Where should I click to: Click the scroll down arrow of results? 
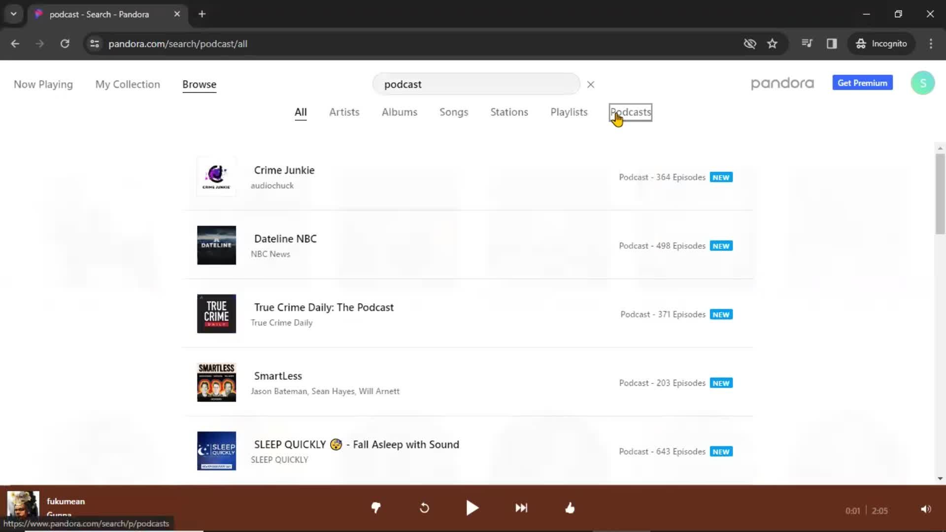click(940, 478)
